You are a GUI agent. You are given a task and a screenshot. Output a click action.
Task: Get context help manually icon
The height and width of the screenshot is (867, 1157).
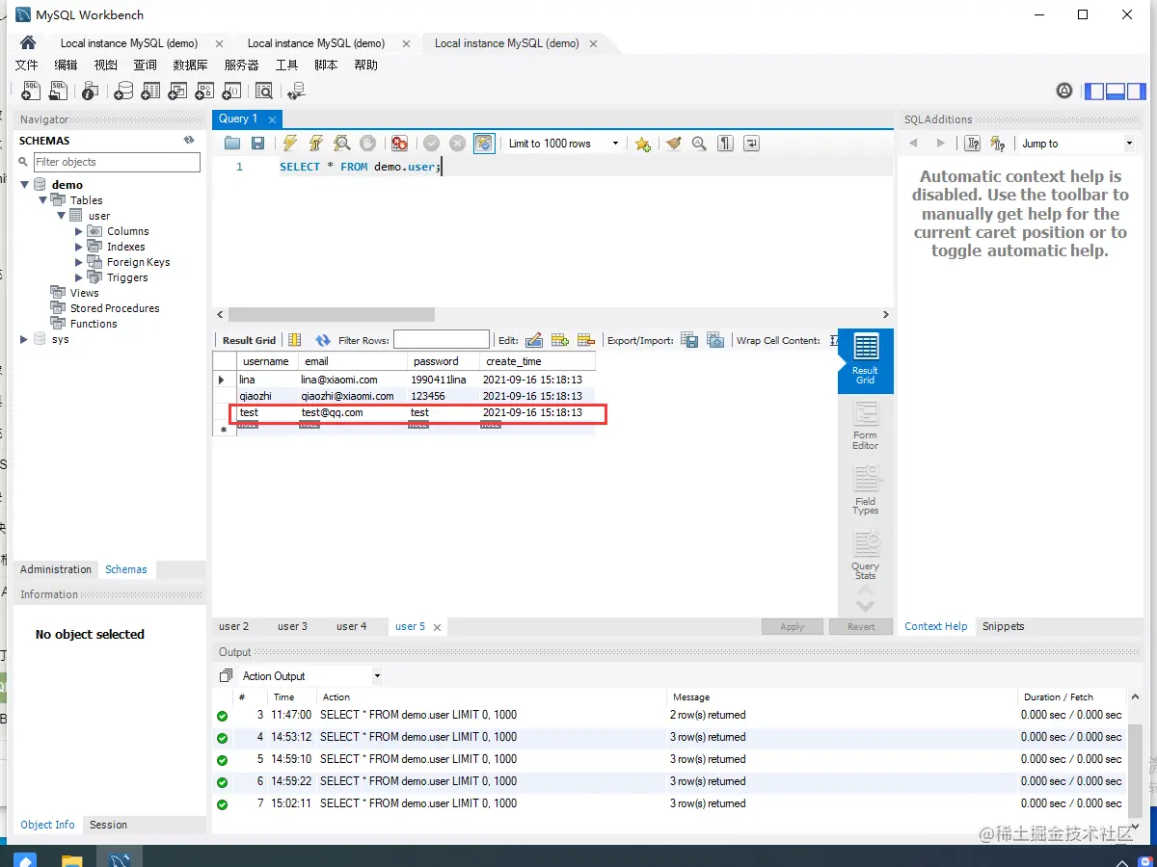(x=973, y=144)
